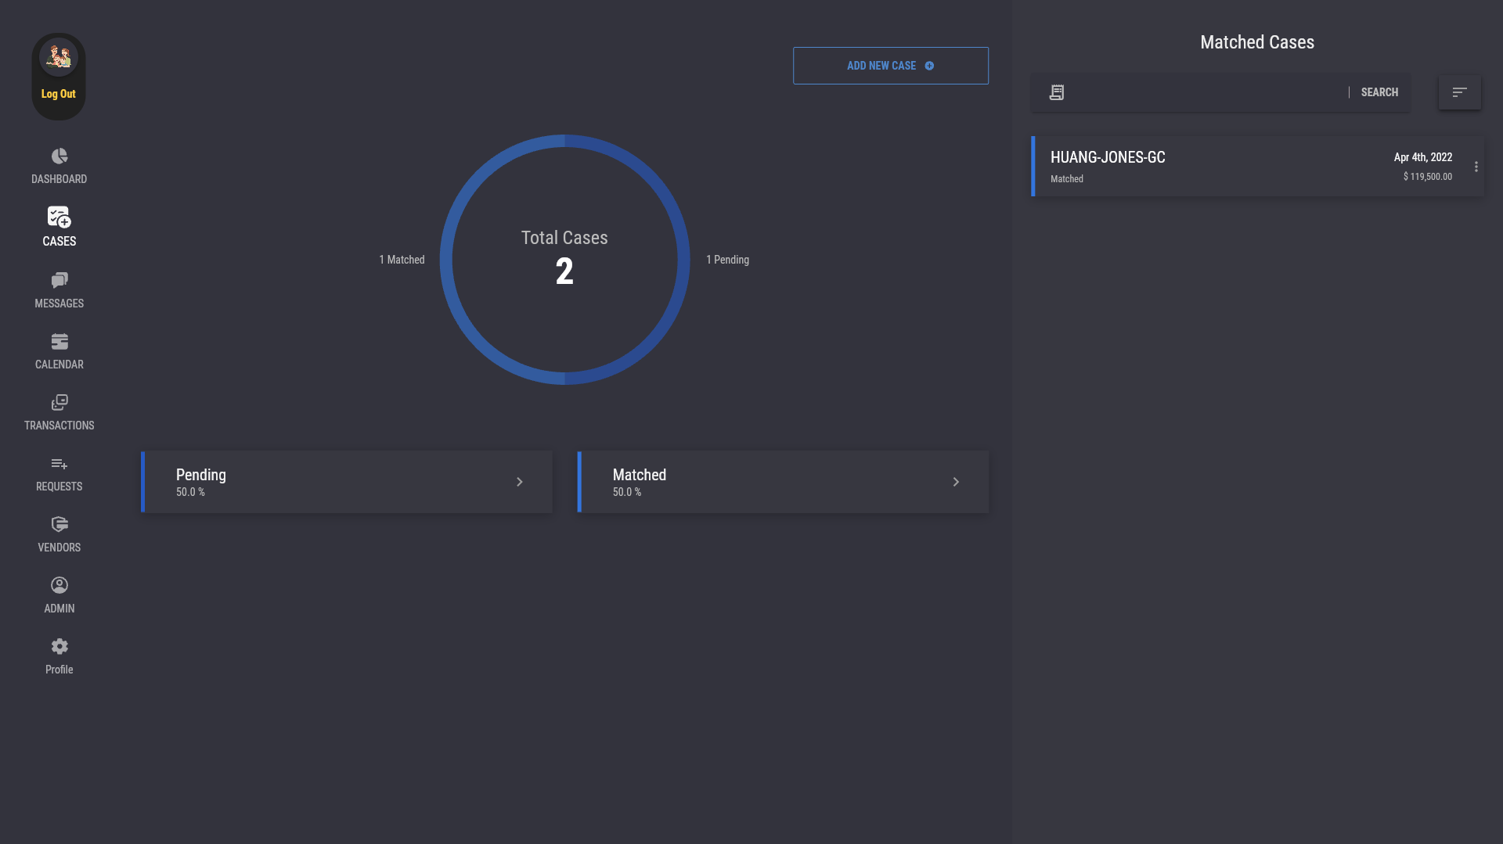Open the Vendors shield icon

pos(59,524)
